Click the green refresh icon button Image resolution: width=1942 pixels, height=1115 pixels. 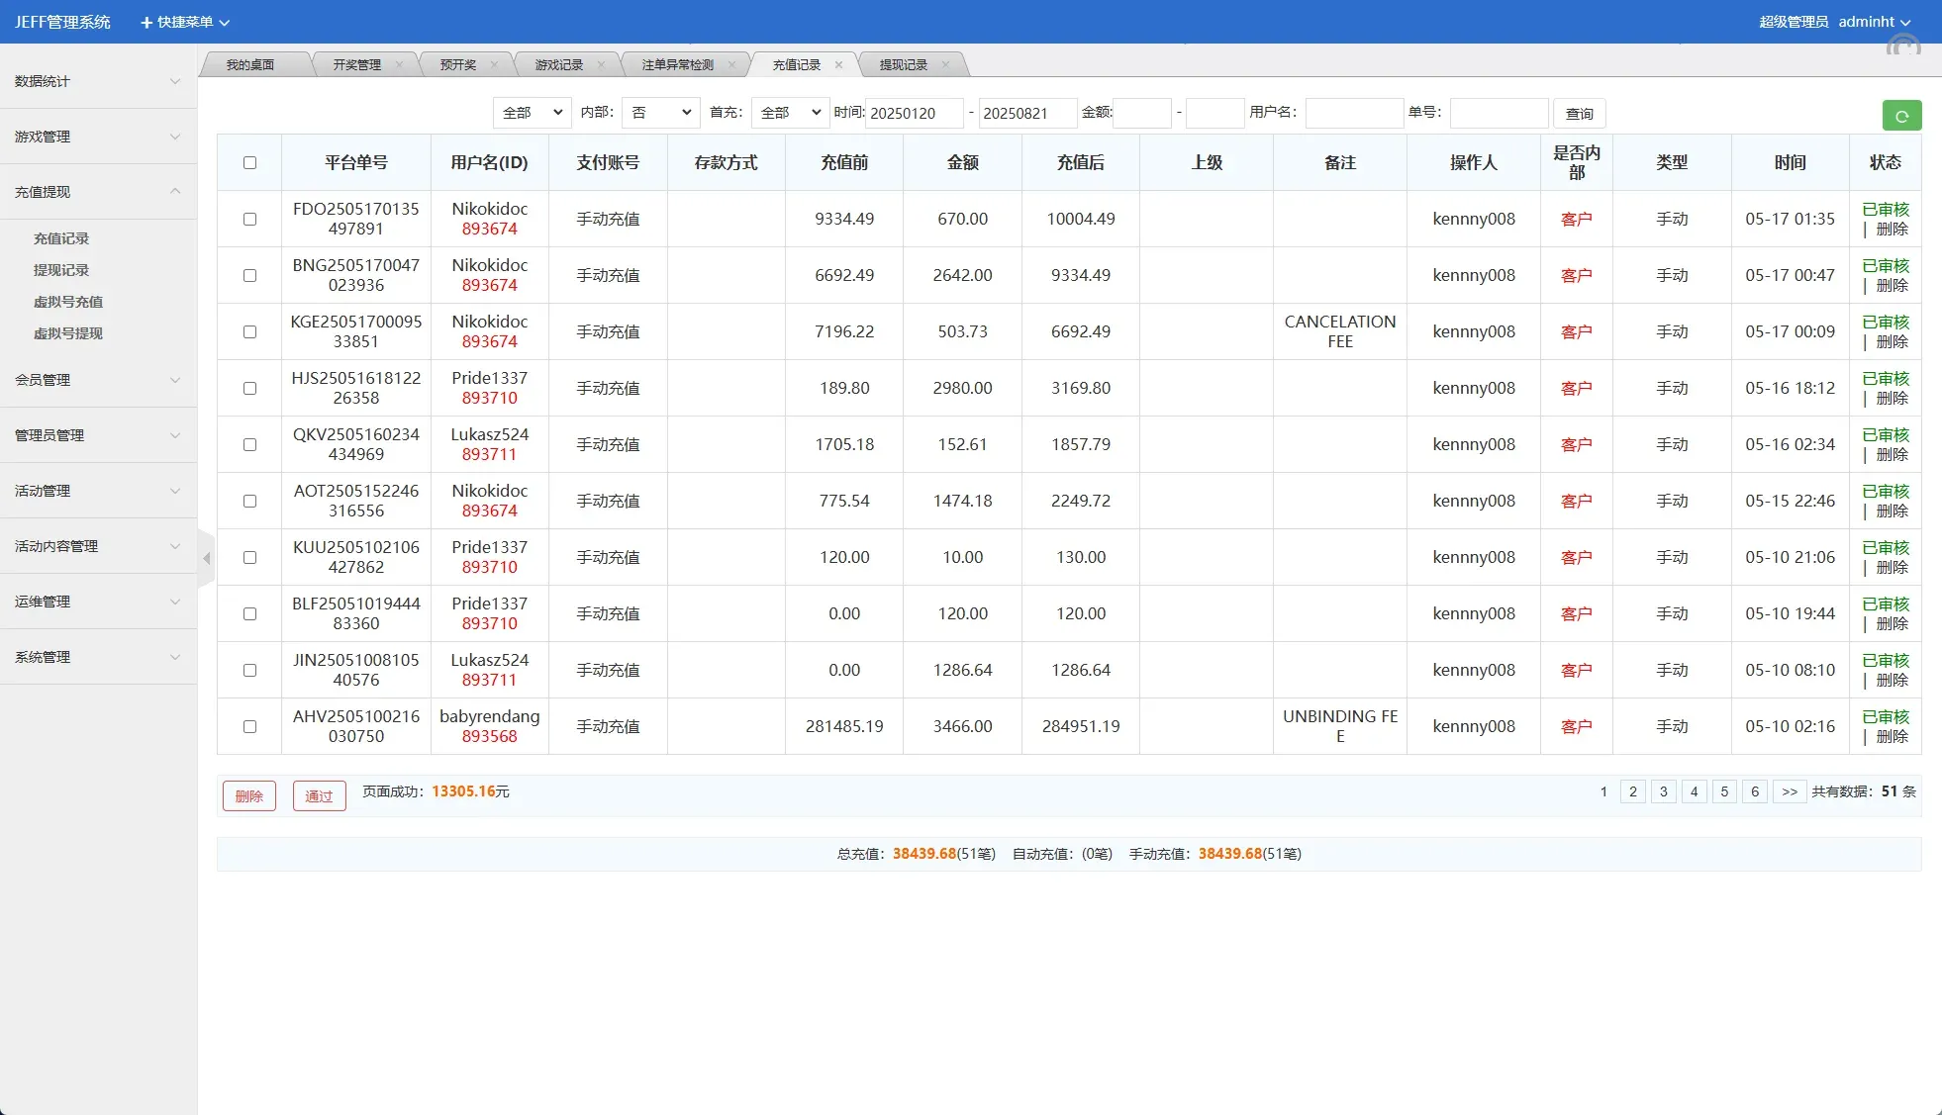point(1900,116)
